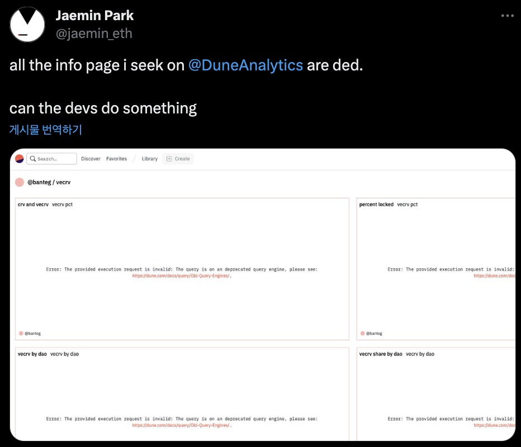Click the "vecrv share by dao" chart title
The image size is (521, 447).
coord(381,354)
